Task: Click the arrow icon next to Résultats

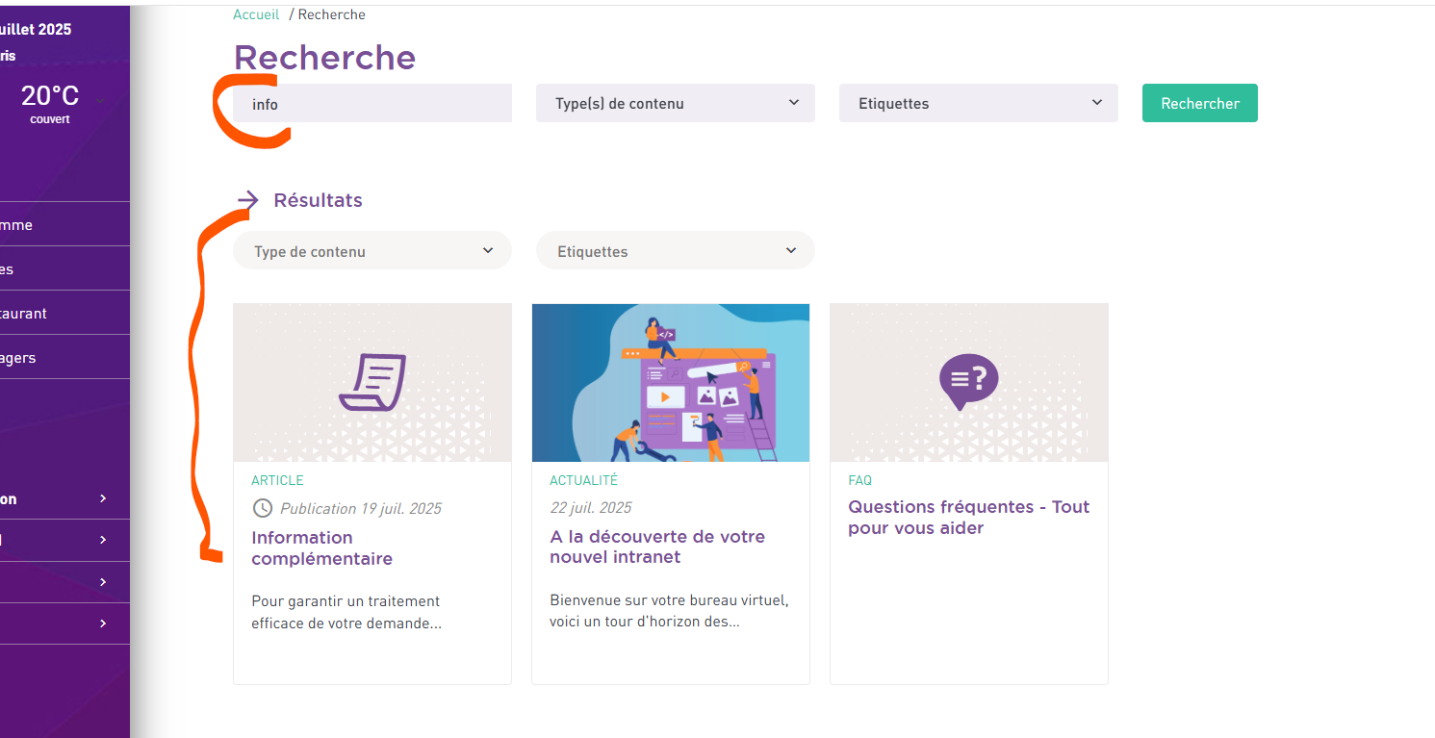Action: coord(248,200)
